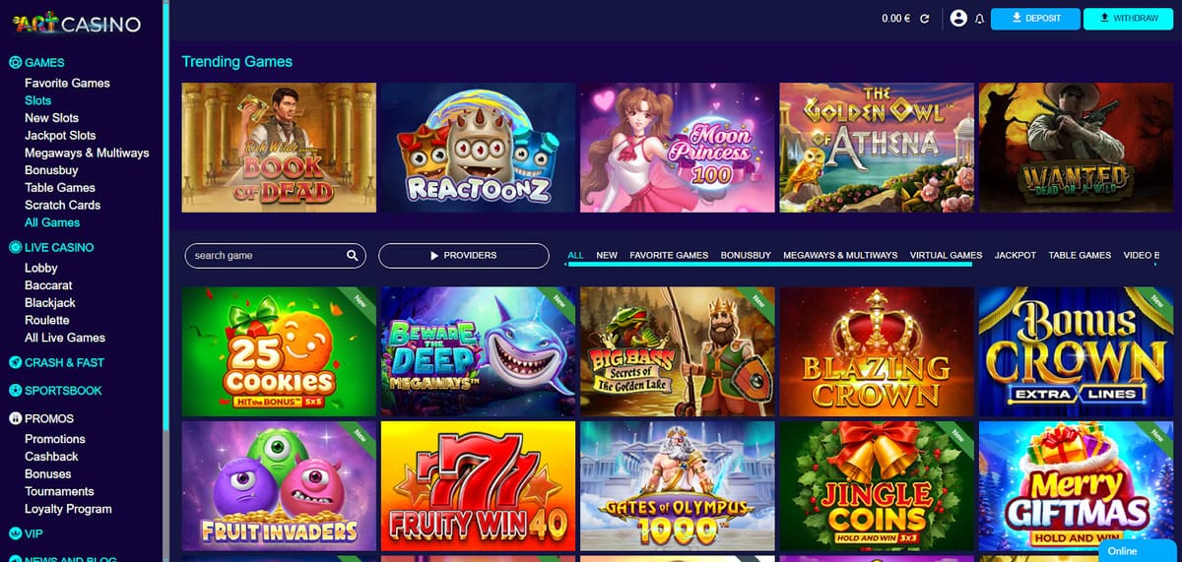This screenshot has width=1182, height=562.
Task: Click the Live Casino section icon
Action: point(15,248)
